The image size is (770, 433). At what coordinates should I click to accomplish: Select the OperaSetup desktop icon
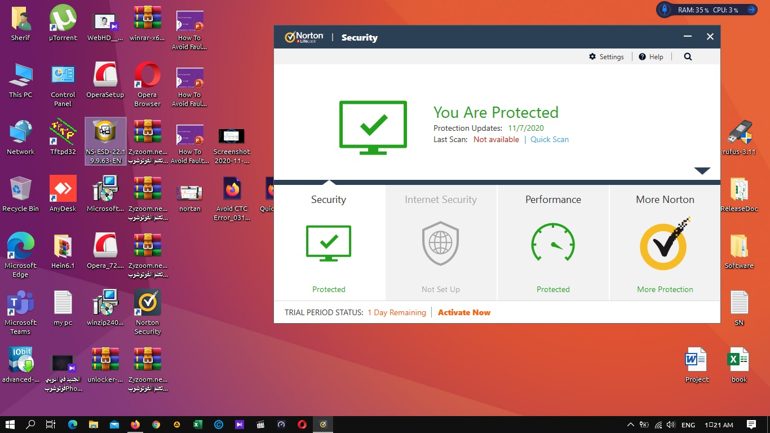click(x=105, y=80)
